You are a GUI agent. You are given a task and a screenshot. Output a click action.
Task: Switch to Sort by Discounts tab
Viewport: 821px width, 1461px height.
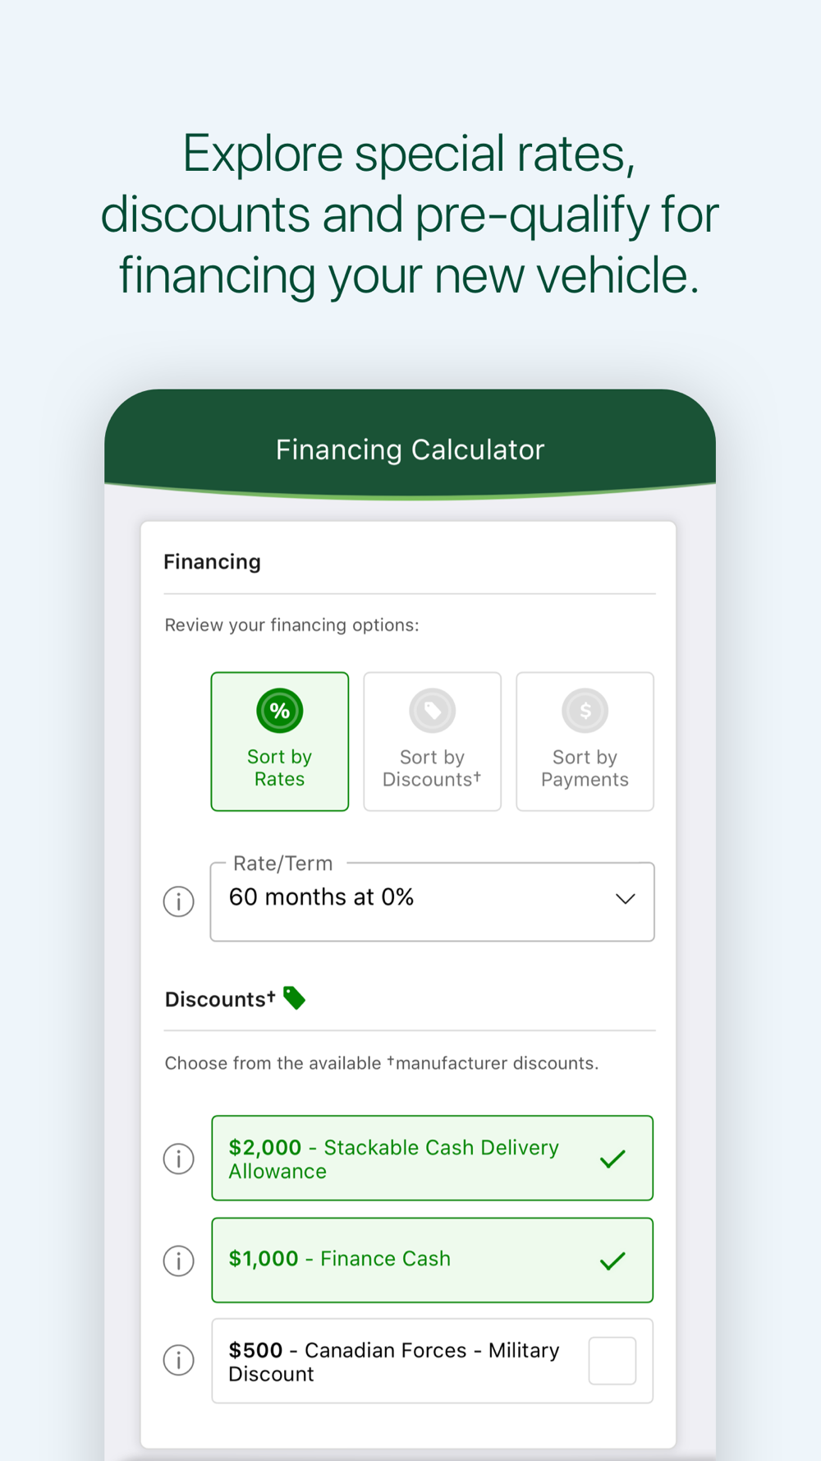pos(433,742)
